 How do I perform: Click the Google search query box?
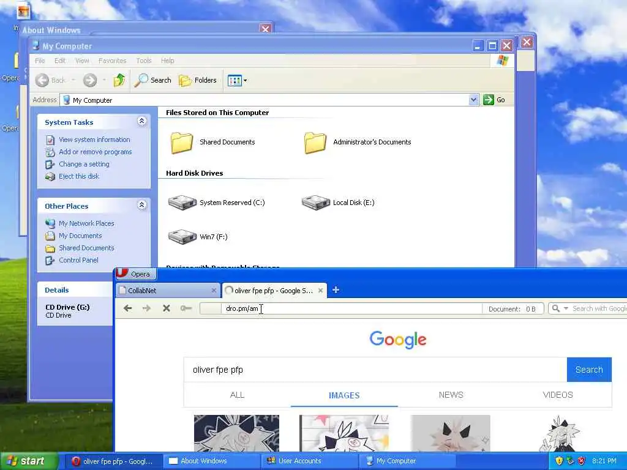click(x=375, y=370)
